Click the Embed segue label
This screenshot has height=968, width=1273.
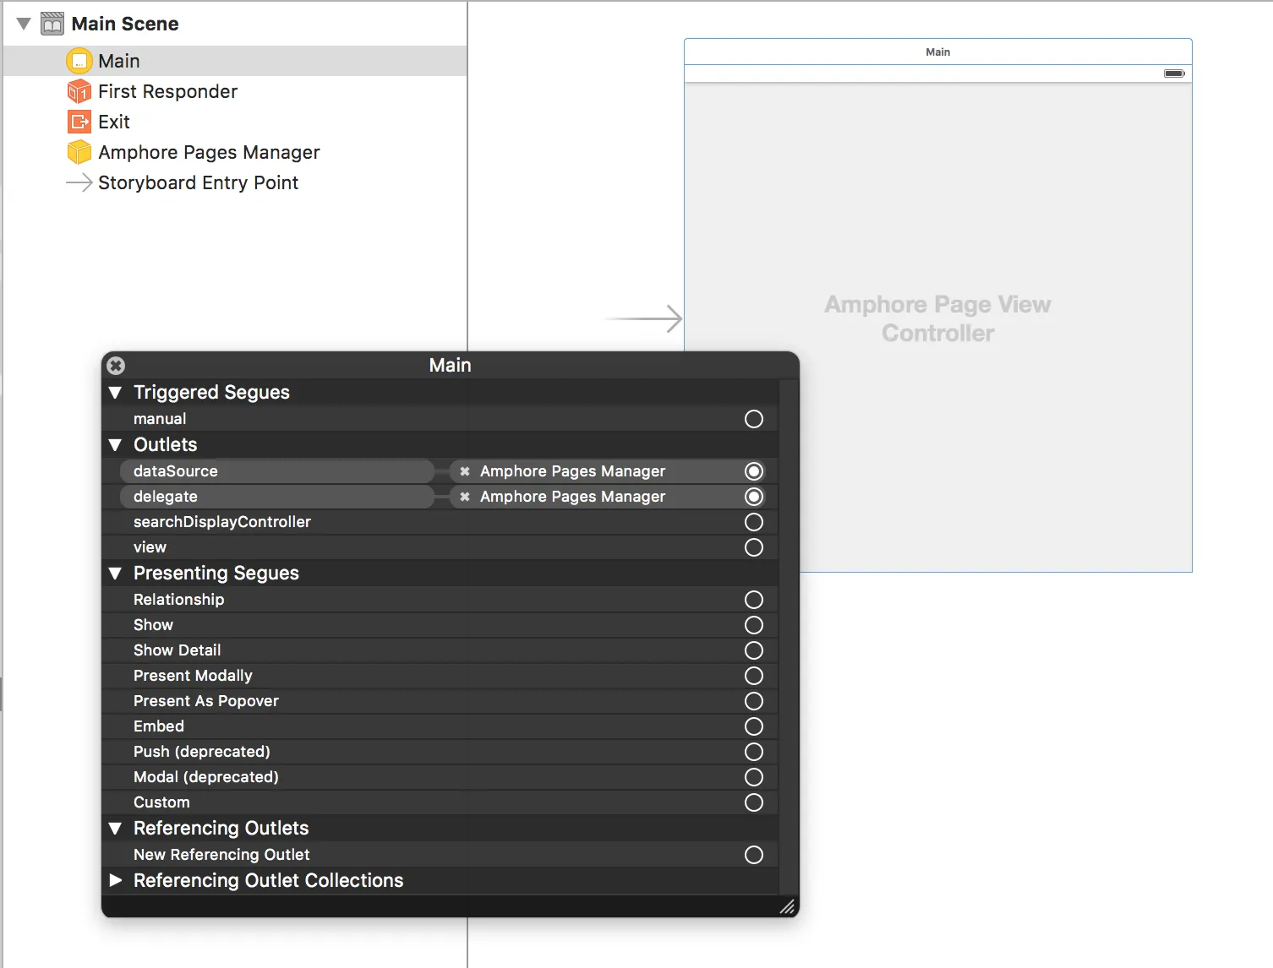pyautogui.click(x=158, y=726)
